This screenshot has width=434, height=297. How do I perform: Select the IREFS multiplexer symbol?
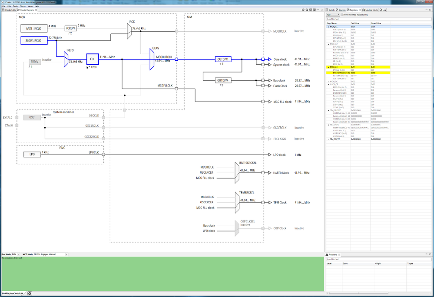coord(66,59)
